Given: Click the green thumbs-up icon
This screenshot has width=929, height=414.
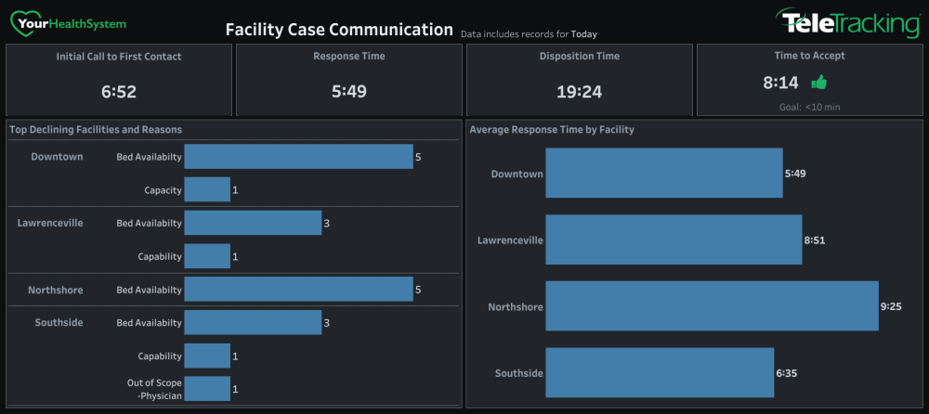Looking at the screenshot, I should [x=818, y=83].
